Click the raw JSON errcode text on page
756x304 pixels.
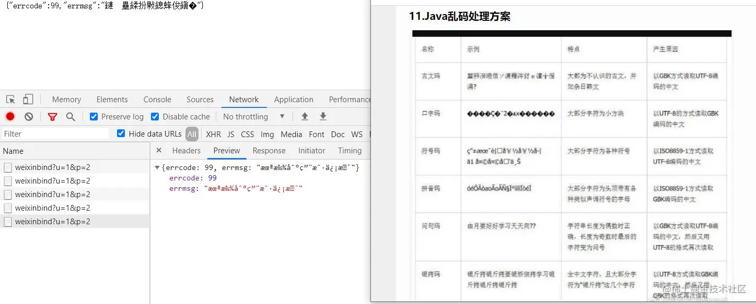(104, 6)
